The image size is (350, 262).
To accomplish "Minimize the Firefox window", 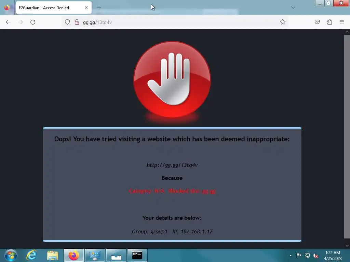I will click(320, 3).
